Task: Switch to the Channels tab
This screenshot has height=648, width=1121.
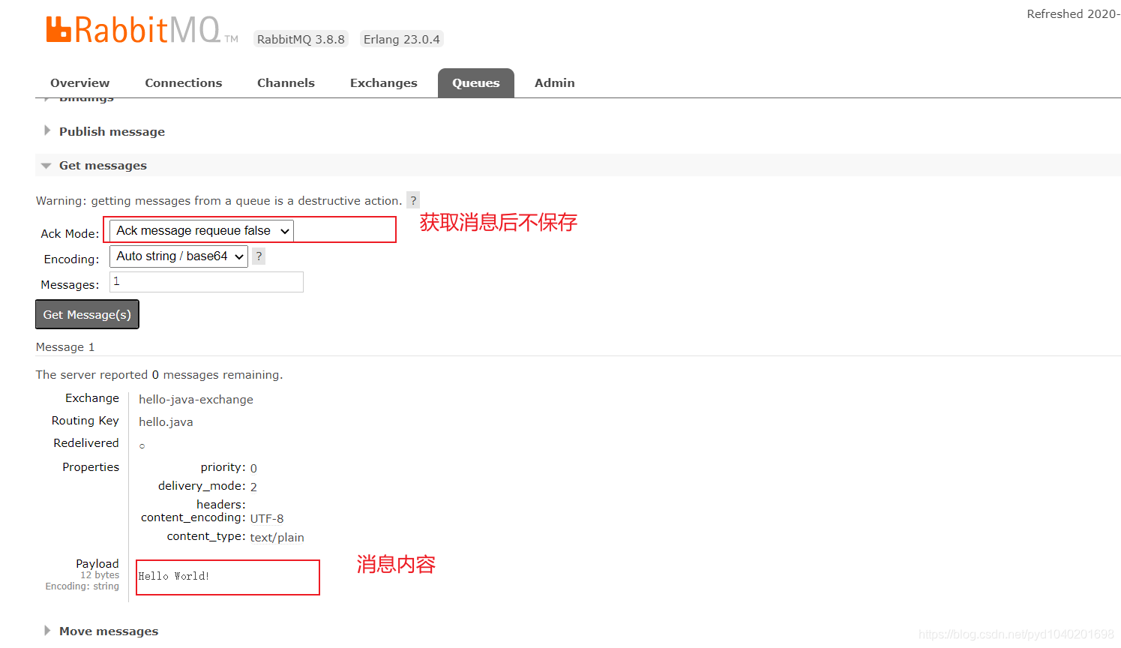Action: [286, 83]
